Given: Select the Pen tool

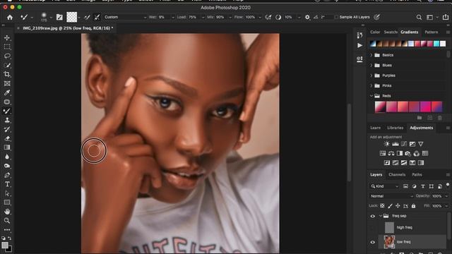Looking at the screenshot, I should pyautogui.click(x=7, y=175).
